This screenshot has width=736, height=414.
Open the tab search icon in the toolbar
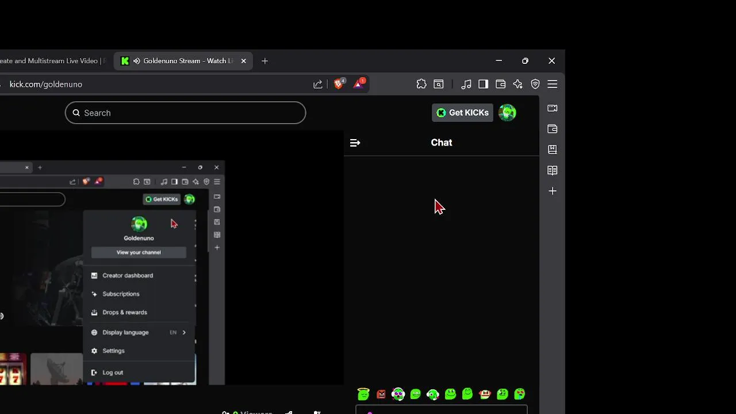439,84
